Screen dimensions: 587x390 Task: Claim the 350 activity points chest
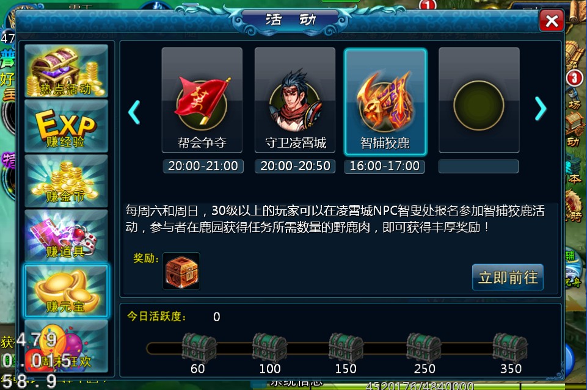510,348
